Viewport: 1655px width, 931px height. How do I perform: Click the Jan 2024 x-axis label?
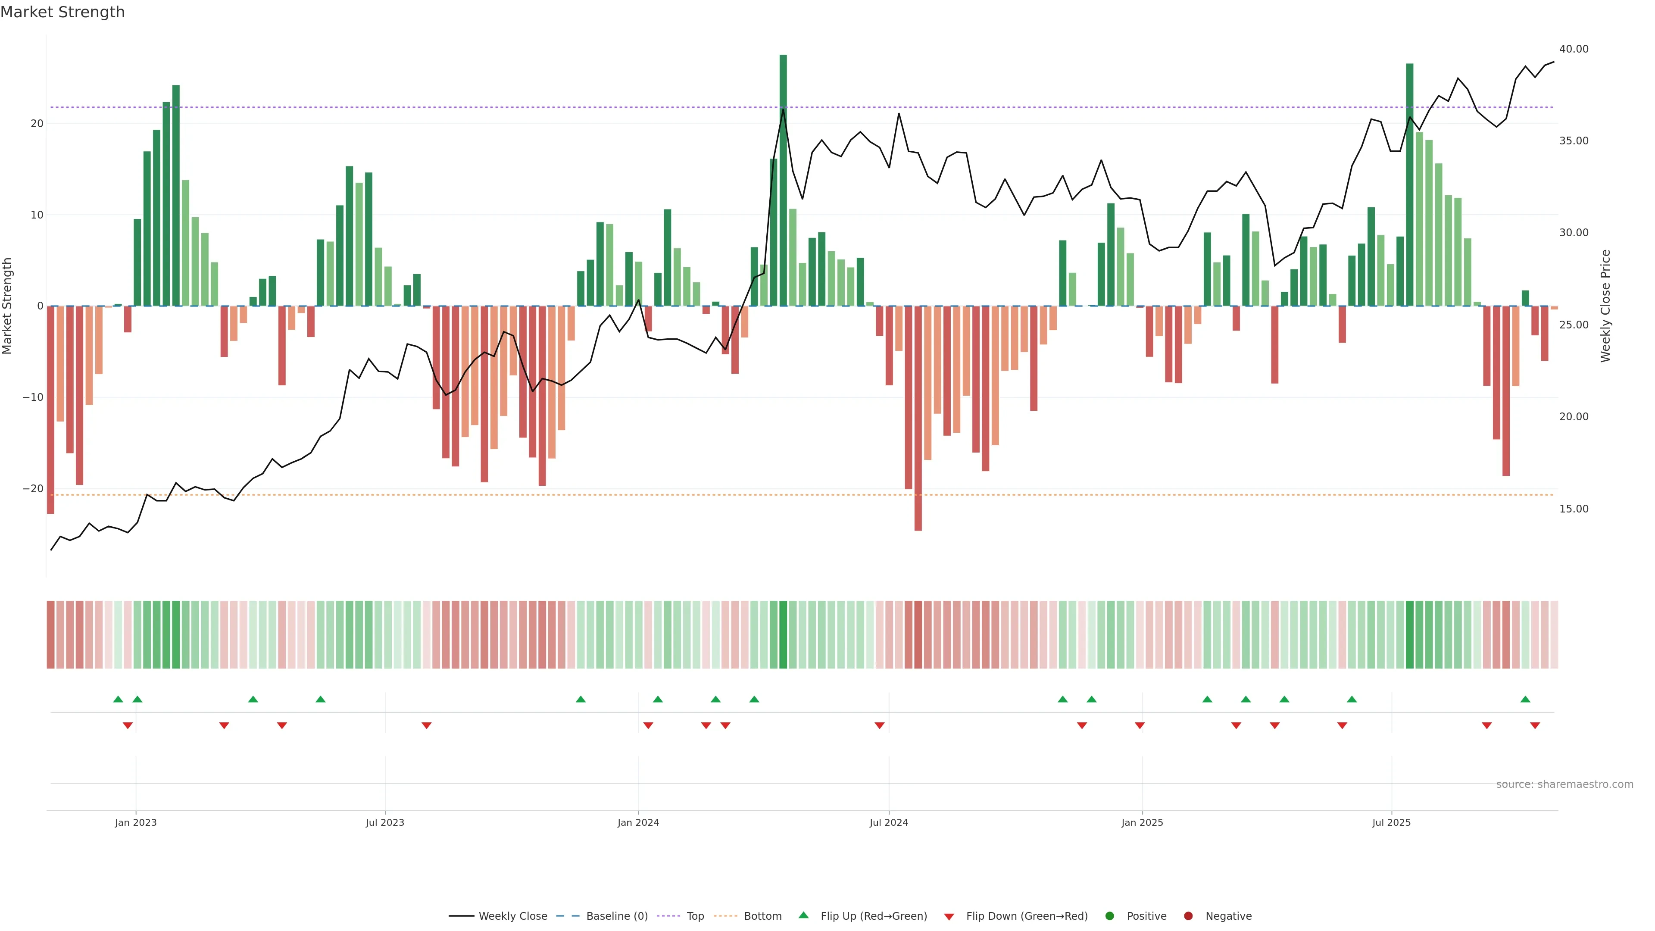click(638, 822)
